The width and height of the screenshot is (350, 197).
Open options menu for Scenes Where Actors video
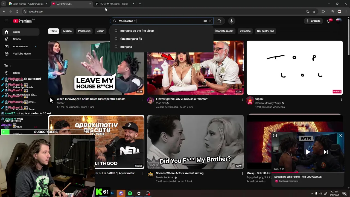pyautogui.click(x=242, y=173)
